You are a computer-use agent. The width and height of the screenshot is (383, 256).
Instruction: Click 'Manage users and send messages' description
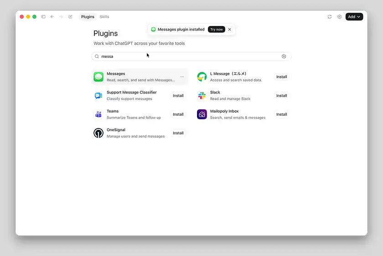coord(135,136)
